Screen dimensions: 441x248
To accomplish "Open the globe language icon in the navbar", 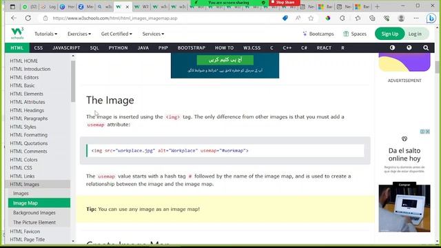I will click(x=409, y=48).
